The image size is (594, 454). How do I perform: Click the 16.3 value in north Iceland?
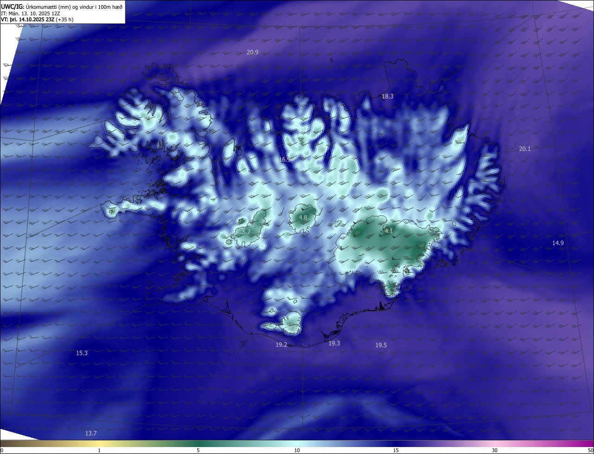pos(284,160)
